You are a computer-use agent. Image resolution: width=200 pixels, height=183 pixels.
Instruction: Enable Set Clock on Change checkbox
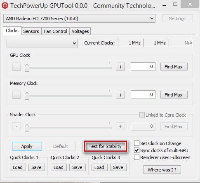click(x=136, y=143)
